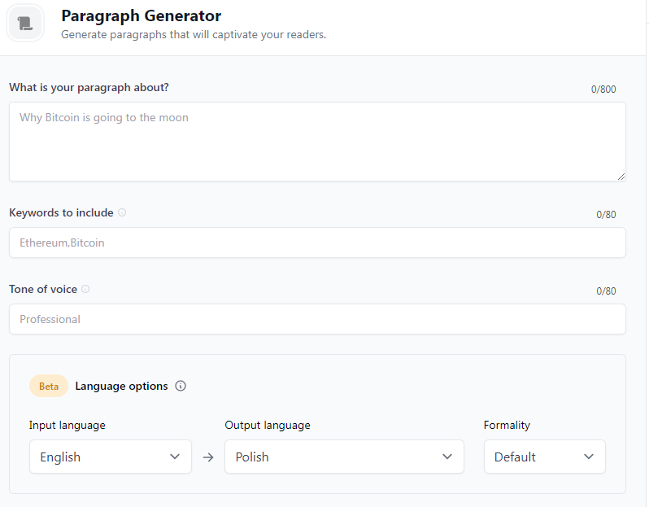Click the "What is your paragraph about?" label
The height and width of the screenshot is (507, 649).
tap(89, 87)
